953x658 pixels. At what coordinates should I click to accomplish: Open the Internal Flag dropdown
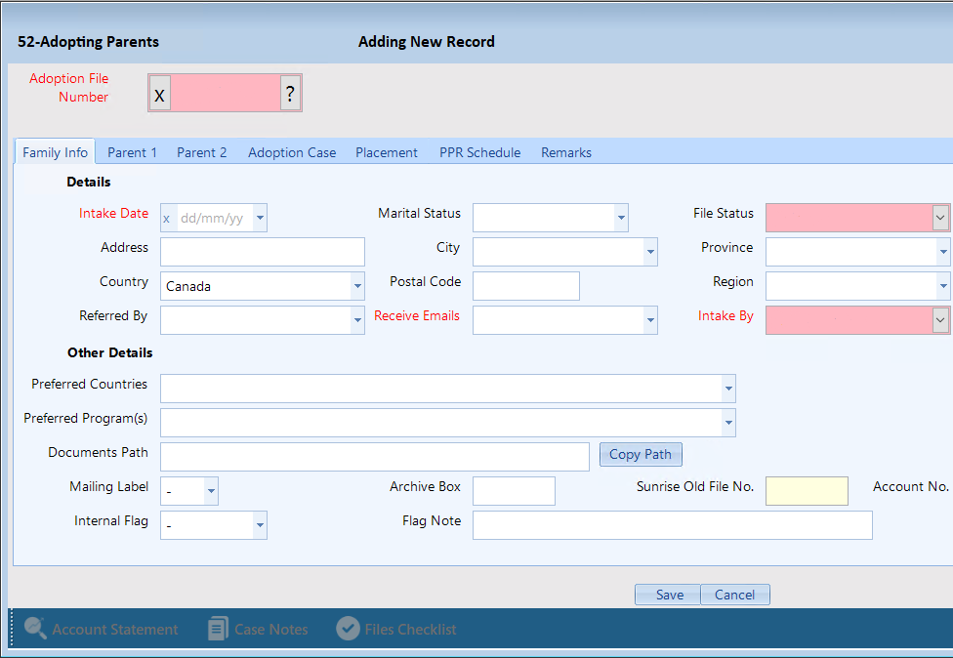coord(259,525)
